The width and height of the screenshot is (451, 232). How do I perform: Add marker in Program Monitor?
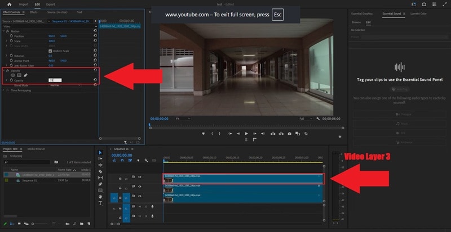click(x=204, y=134)
